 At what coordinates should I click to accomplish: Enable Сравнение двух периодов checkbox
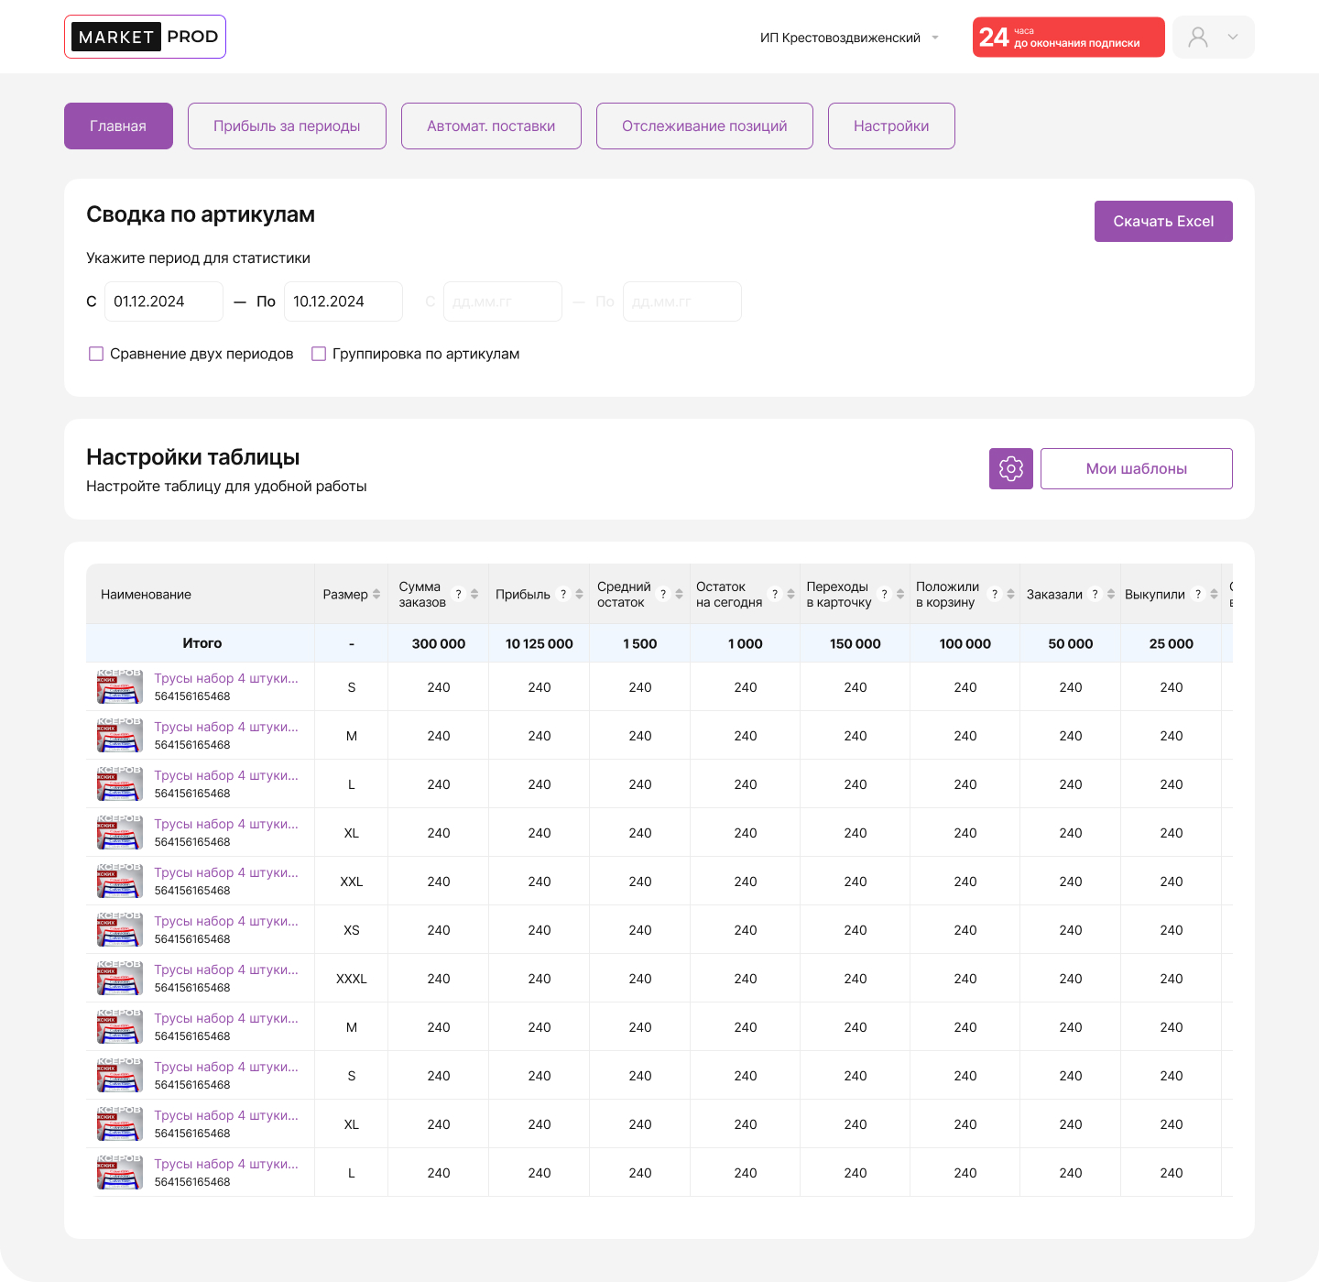click(96, 354)
